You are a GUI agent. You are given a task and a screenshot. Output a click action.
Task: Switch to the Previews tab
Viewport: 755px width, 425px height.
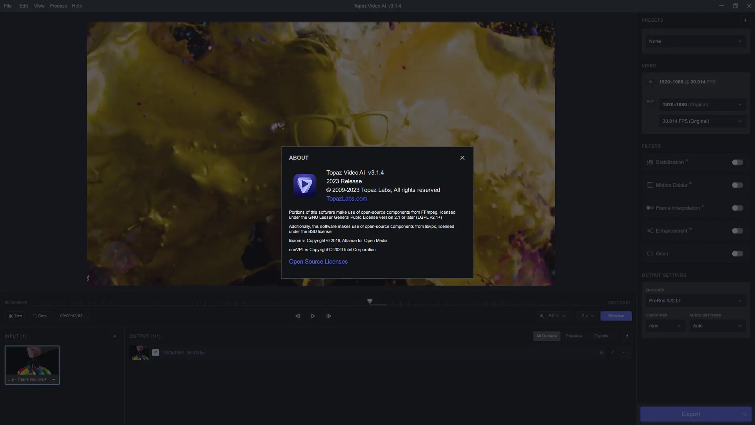pyautogui.click(x=573, y=336)
